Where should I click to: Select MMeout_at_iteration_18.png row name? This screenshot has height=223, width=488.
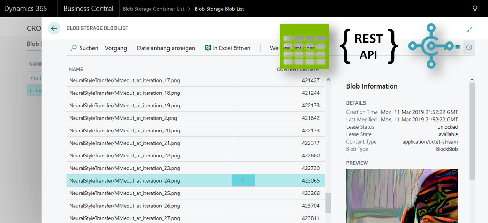125,93
